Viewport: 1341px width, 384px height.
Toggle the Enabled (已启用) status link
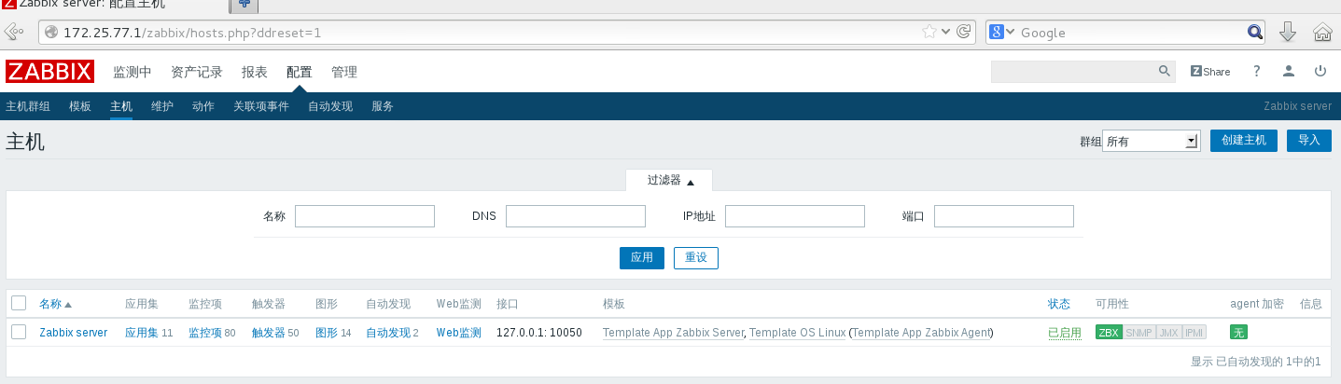pos(1064,333)
